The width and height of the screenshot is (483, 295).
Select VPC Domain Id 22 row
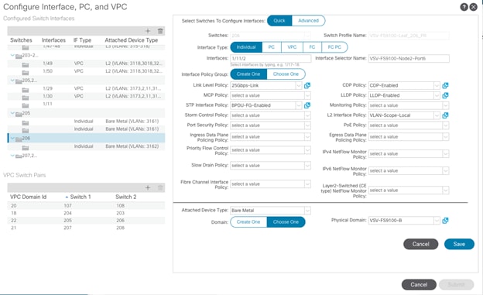(x=86, y=221)
